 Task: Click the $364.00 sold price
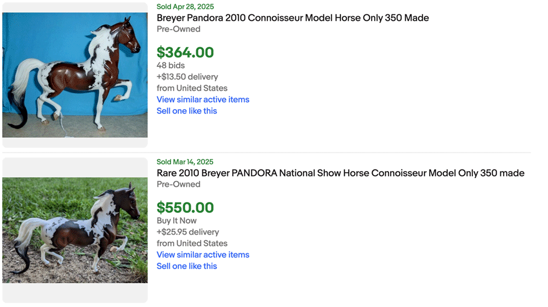tap(185, 53)
